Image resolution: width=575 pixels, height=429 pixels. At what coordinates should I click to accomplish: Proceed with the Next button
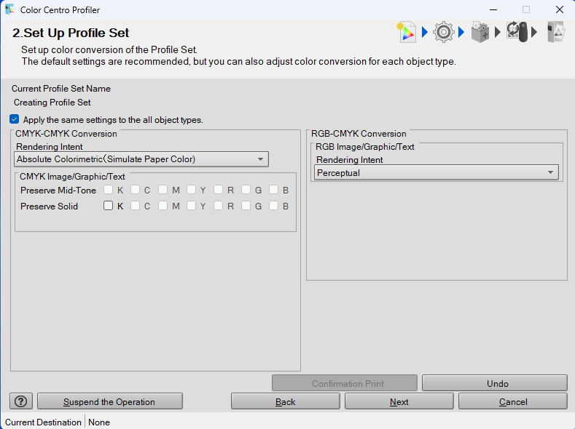pos(399,401)
